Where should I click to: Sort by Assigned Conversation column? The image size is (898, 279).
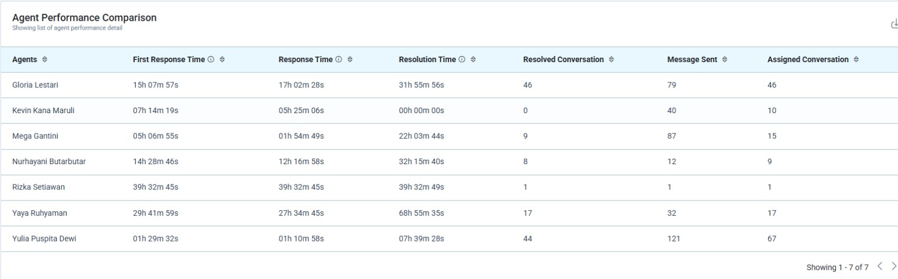point(856,59)
